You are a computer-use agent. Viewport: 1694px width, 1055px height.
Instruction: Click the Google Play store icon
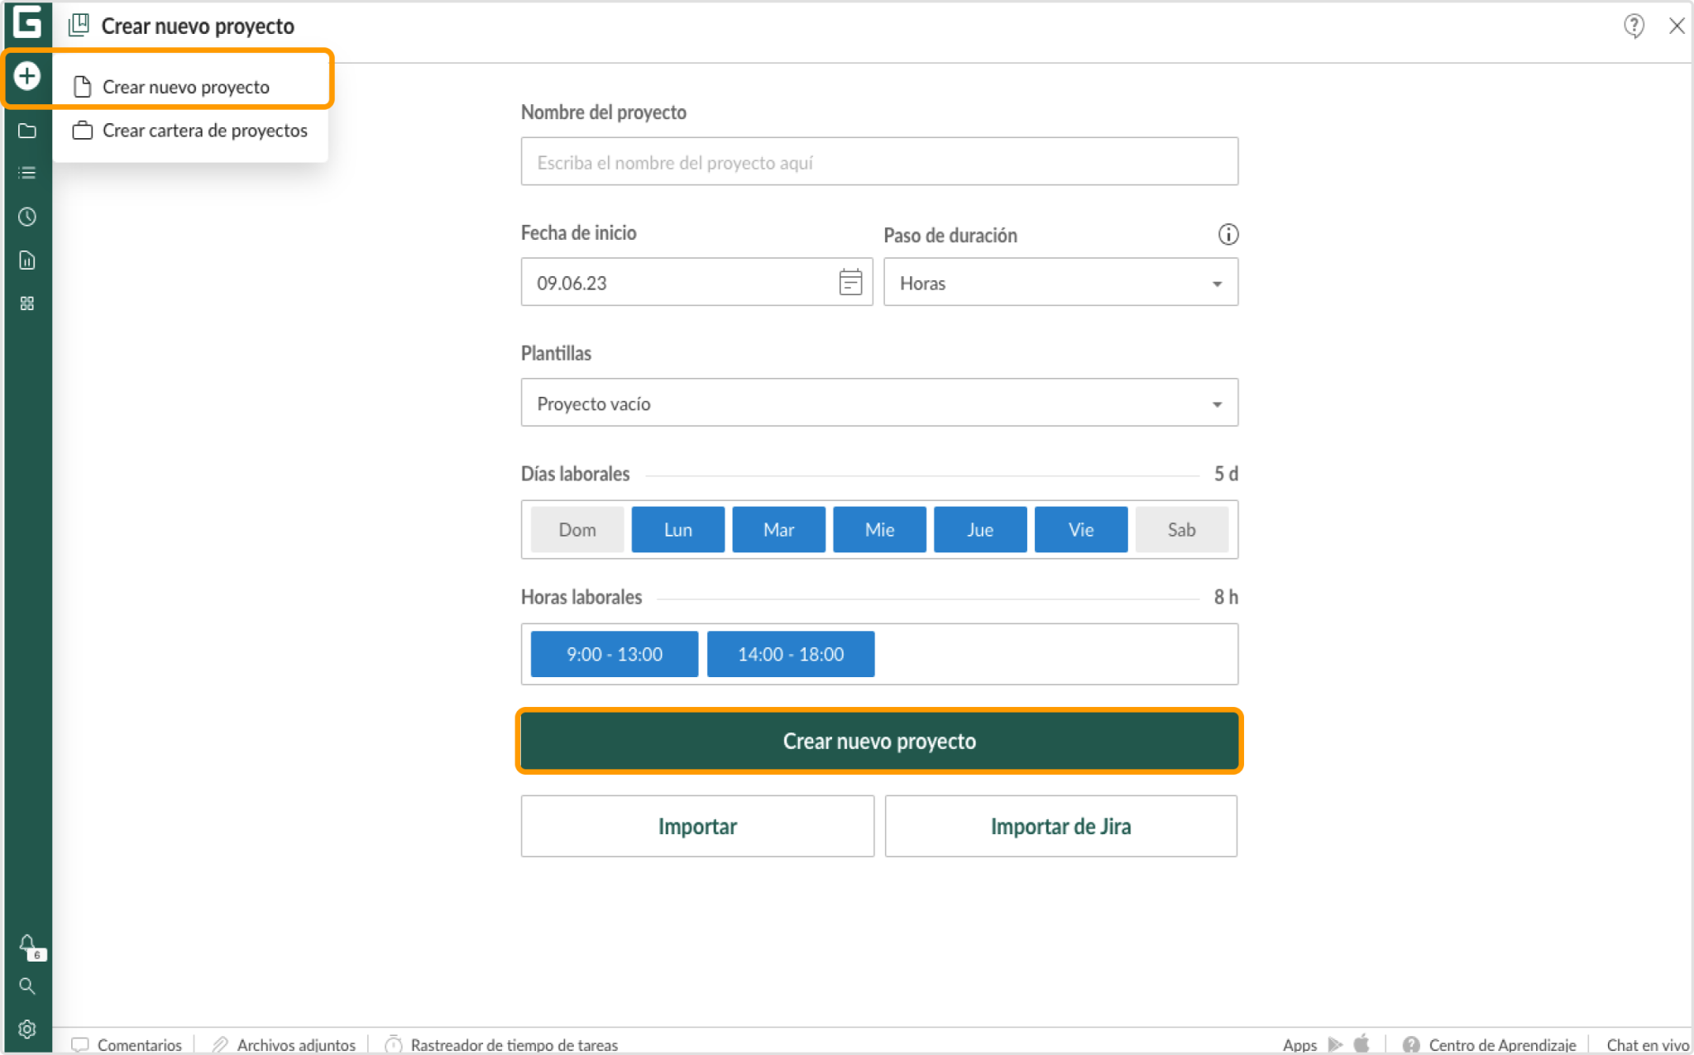click(x=1335, y=1044)
